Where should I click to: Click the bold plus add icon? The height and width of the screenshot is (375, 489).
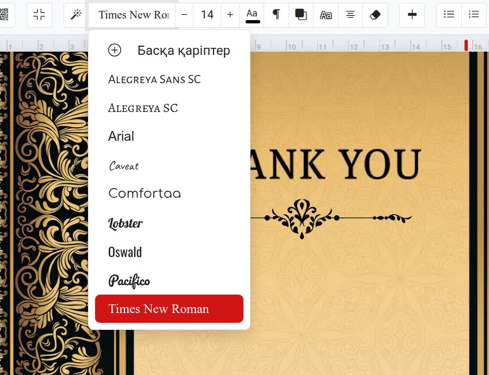(x=412, y=15)
